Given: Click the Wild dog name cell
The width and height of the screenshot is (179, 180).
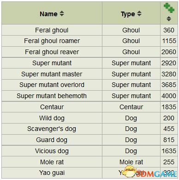Looking at the screenshot, I should (52, 118).
